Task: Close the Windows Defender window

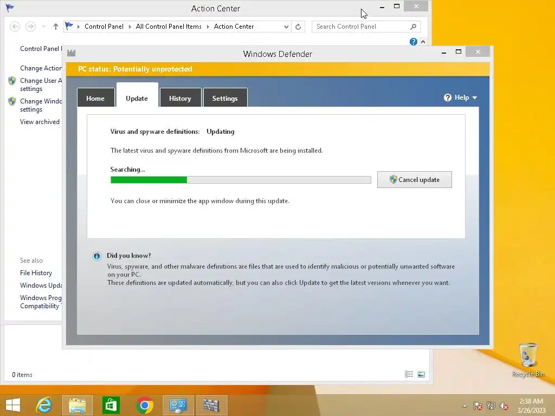Action: click(478, 52)
